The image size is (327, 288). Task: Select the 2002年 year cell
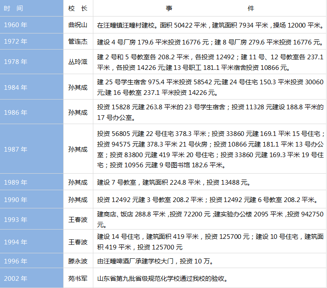[x=16, y=279]
